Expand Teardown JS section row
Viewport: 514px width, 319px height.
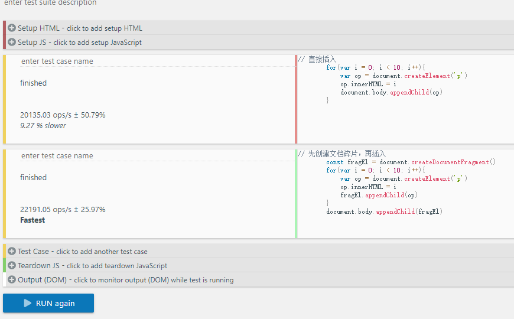click(258, 265)
